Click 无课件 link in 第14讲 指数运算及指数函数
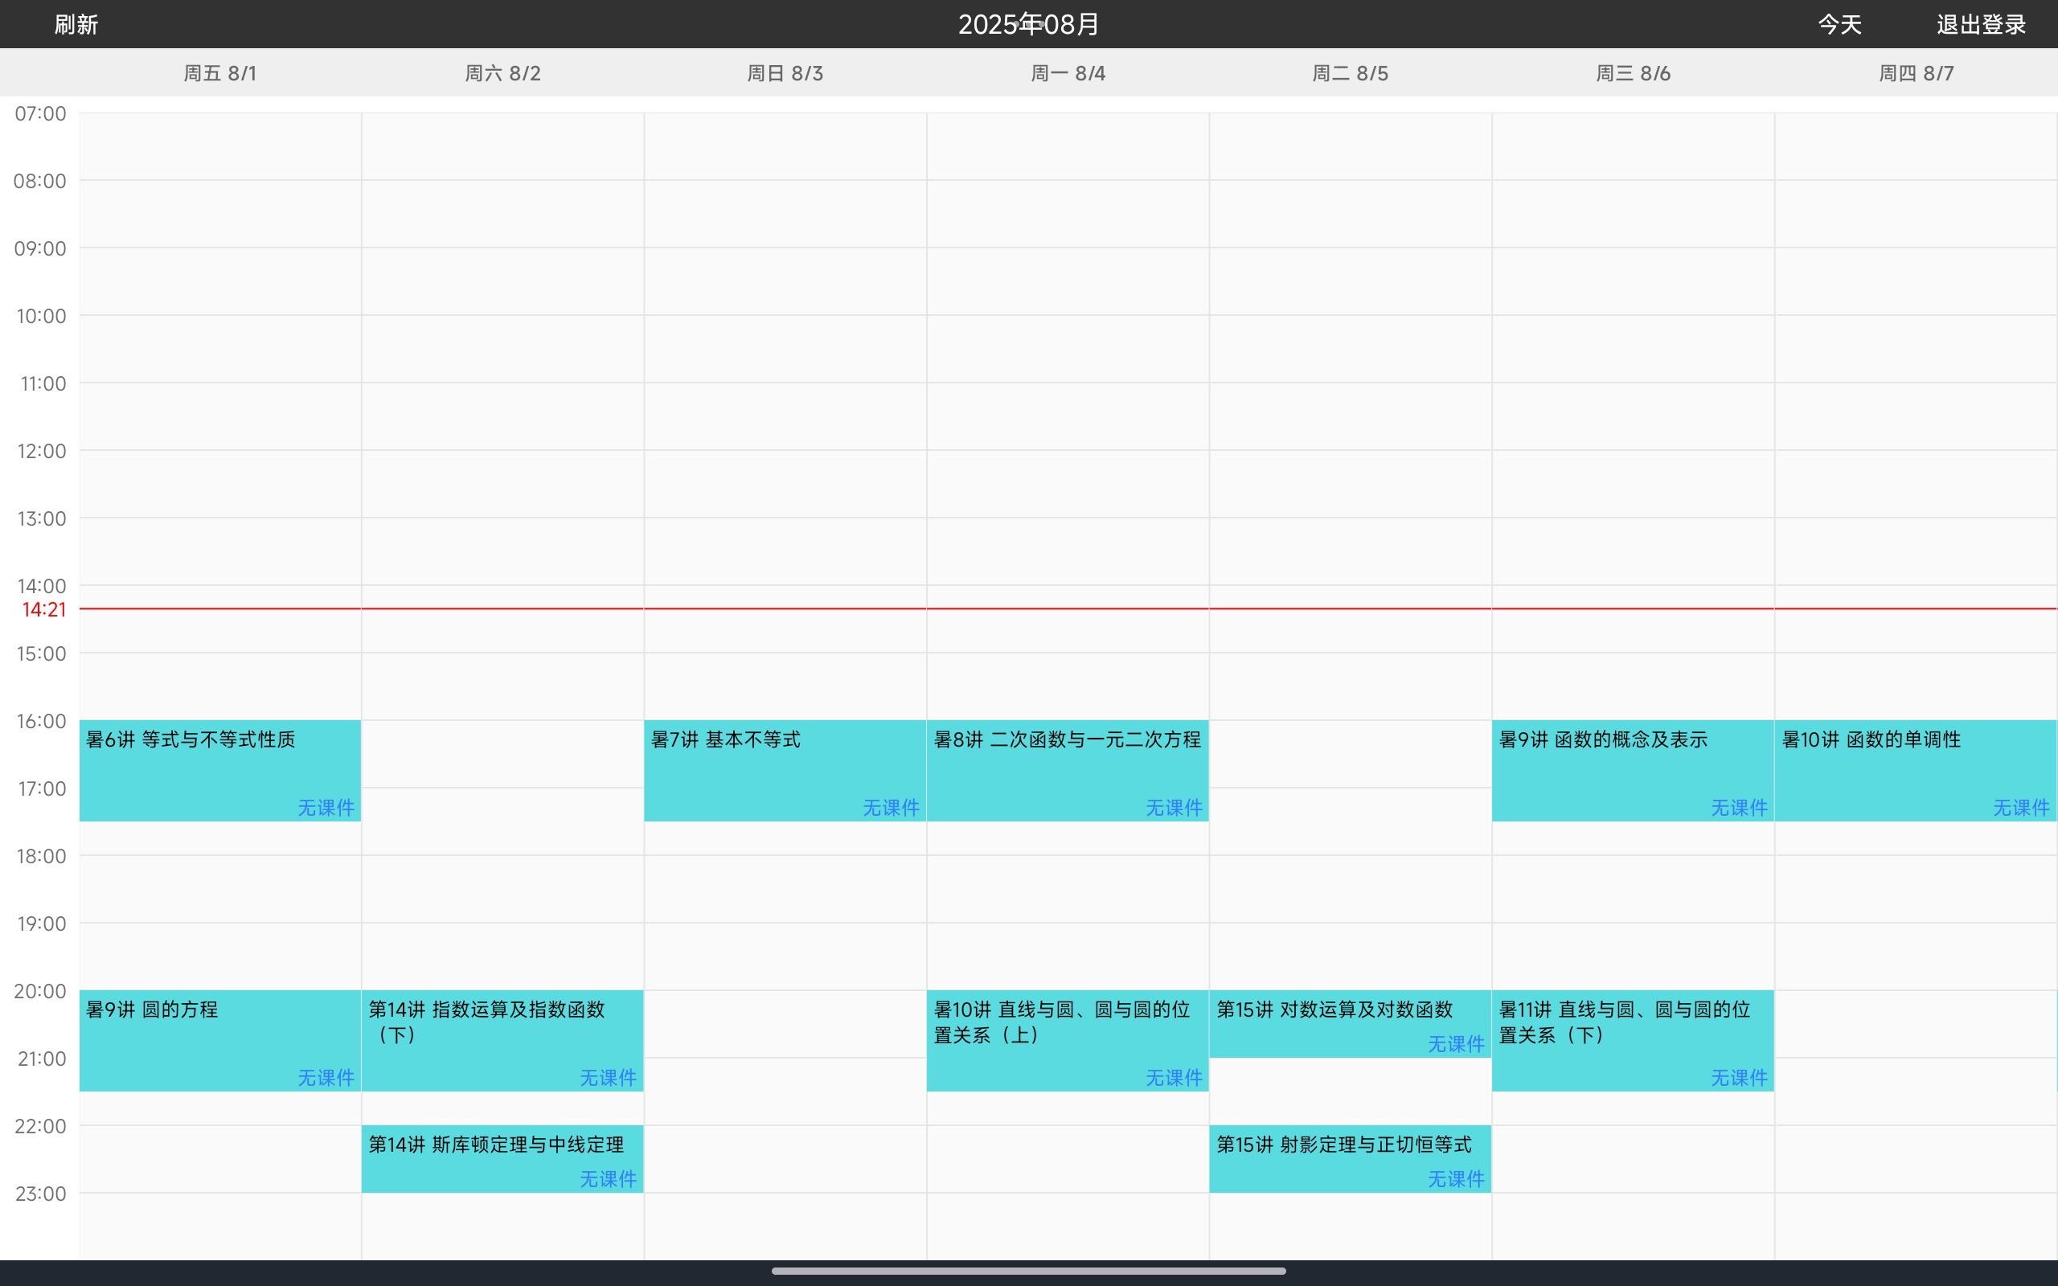 (607, 1078)
